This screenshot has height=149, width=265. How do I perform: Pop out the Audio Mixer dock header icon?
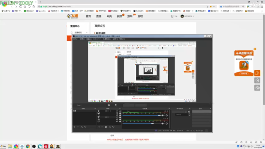click(169, 109)
